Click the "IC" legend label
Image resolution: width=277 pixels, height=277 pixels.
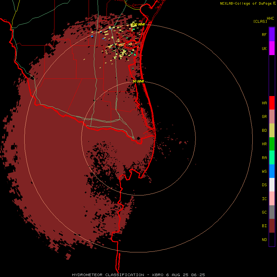264,199
